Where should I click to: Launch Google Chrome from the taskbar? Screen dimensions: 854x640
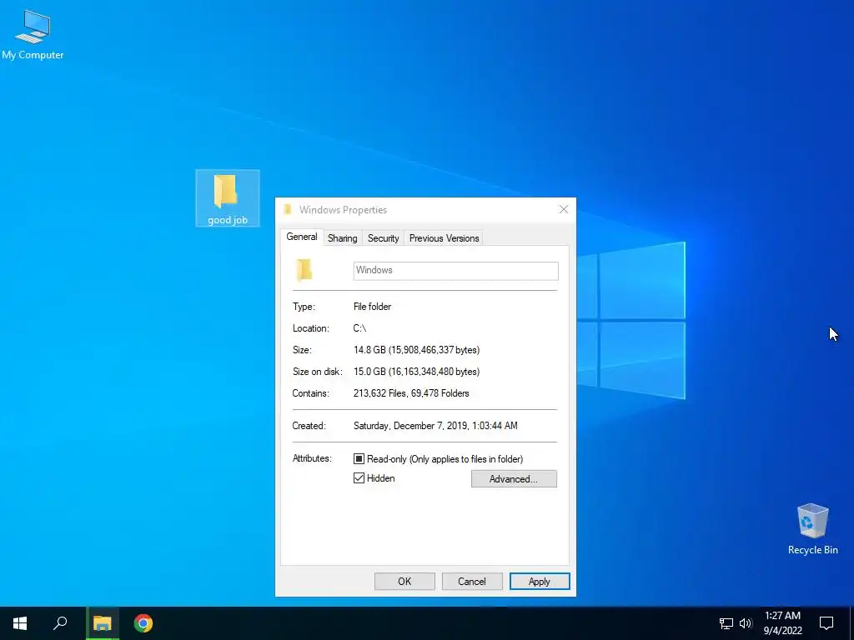[143, 623]
